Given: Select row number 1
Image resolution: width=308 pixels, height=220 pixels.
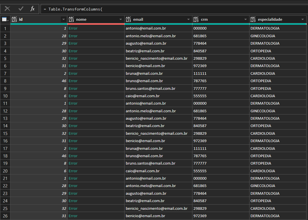Looking at the screenshot, I should (5, 29).
